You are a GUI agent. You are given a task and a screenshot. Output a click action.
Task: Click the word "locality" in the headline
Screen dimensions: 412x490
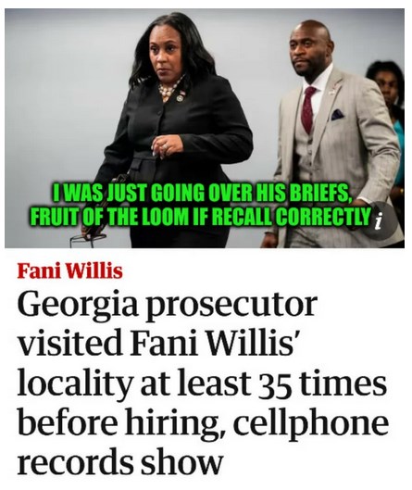tap(74, 384)
